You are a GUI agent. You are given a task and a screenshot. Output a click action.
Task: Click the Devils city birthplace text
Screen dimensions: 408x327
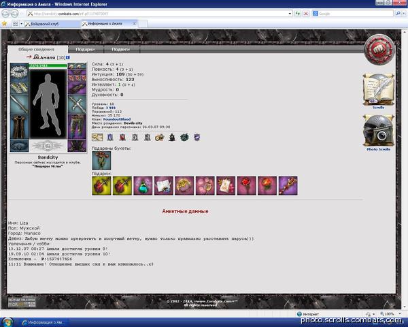pyautogui.click(x=133, y=123)
